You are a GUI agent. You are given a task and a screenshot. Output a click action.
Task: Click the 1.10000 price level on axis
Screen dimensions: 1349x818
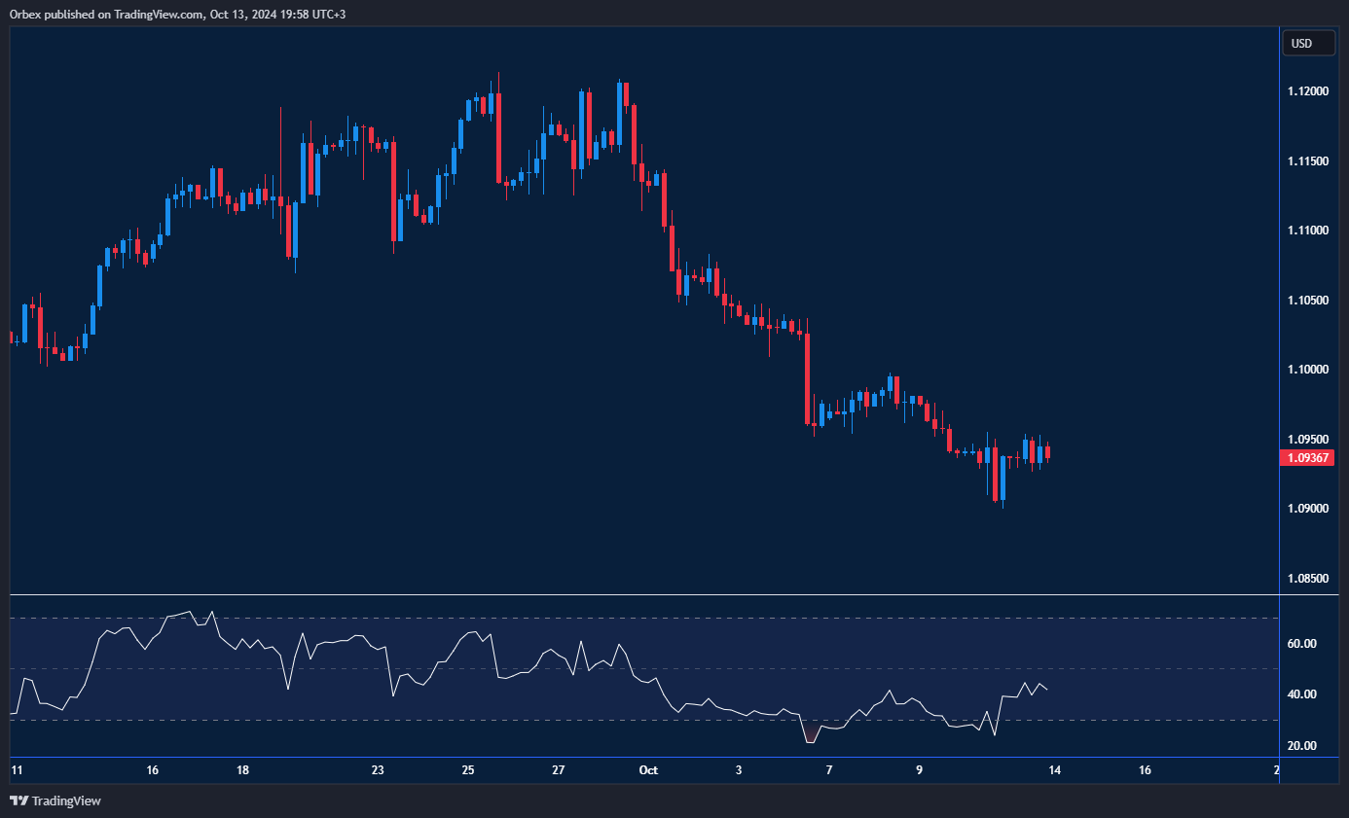pyautogui.click(x=1307, y=370)
